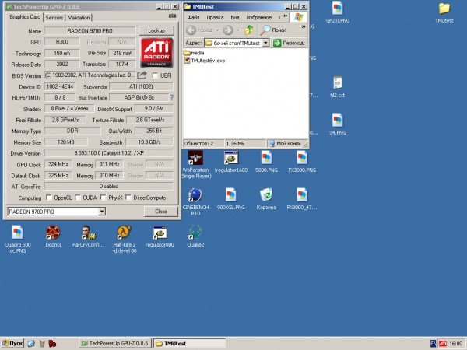
Task: Select the regulator1600 shortcut
Action: (x=231, y=161)
